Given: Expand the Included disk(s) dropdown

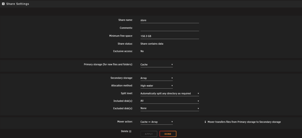Looking at the screenshot, I should [x=170, y=101].
